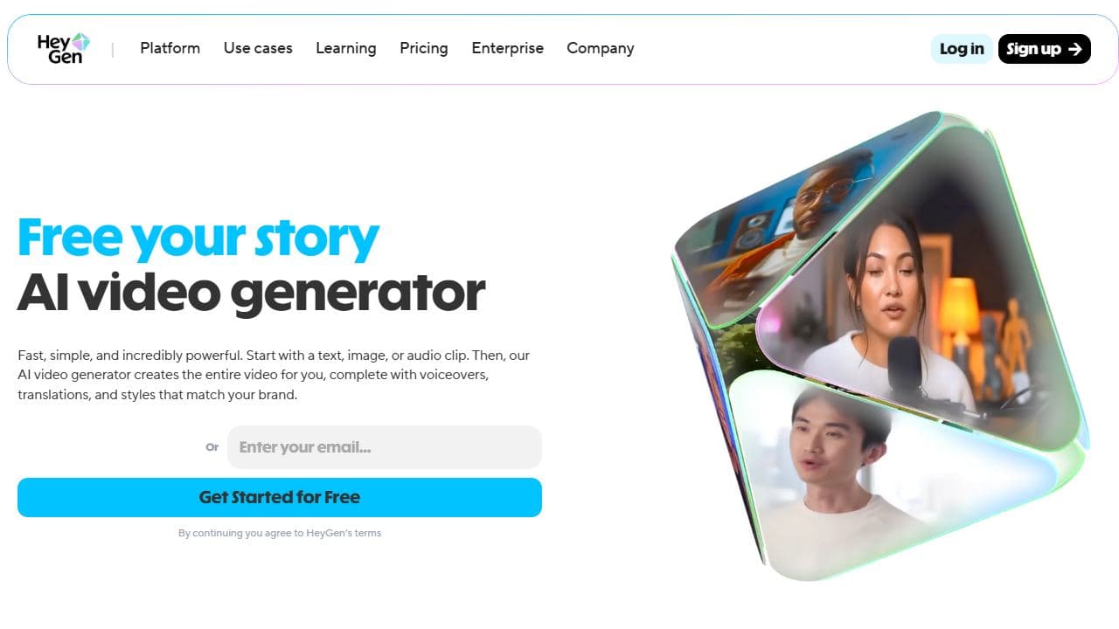This screenshot has width=1119, height=629.
Task: Go to the Pricing page
Action: click(x=424, y=48)
